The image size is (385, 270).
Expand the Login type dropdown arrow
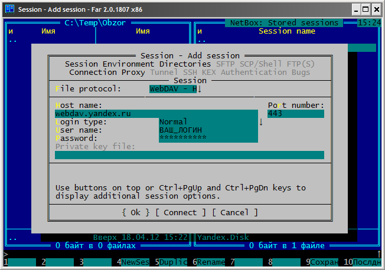[x=261, y=121]
